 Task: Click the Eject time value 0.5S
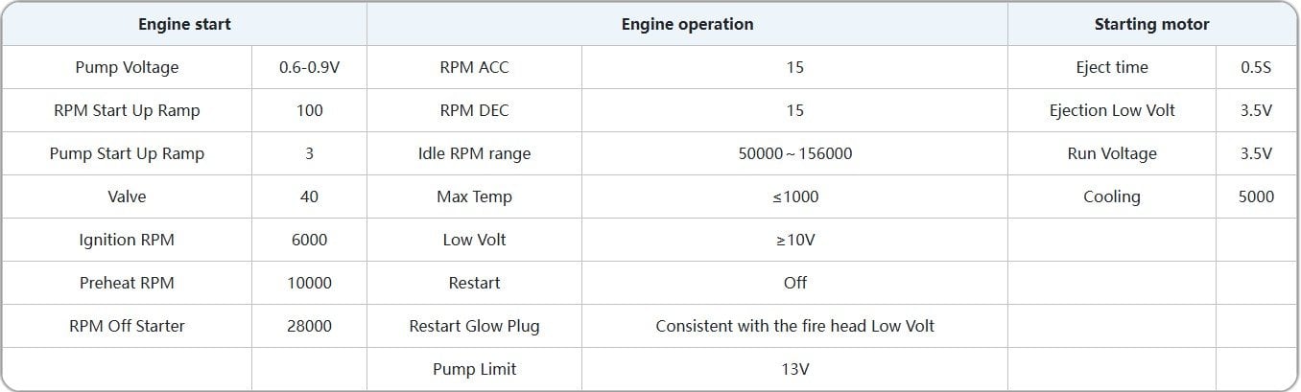(1256, 67)
